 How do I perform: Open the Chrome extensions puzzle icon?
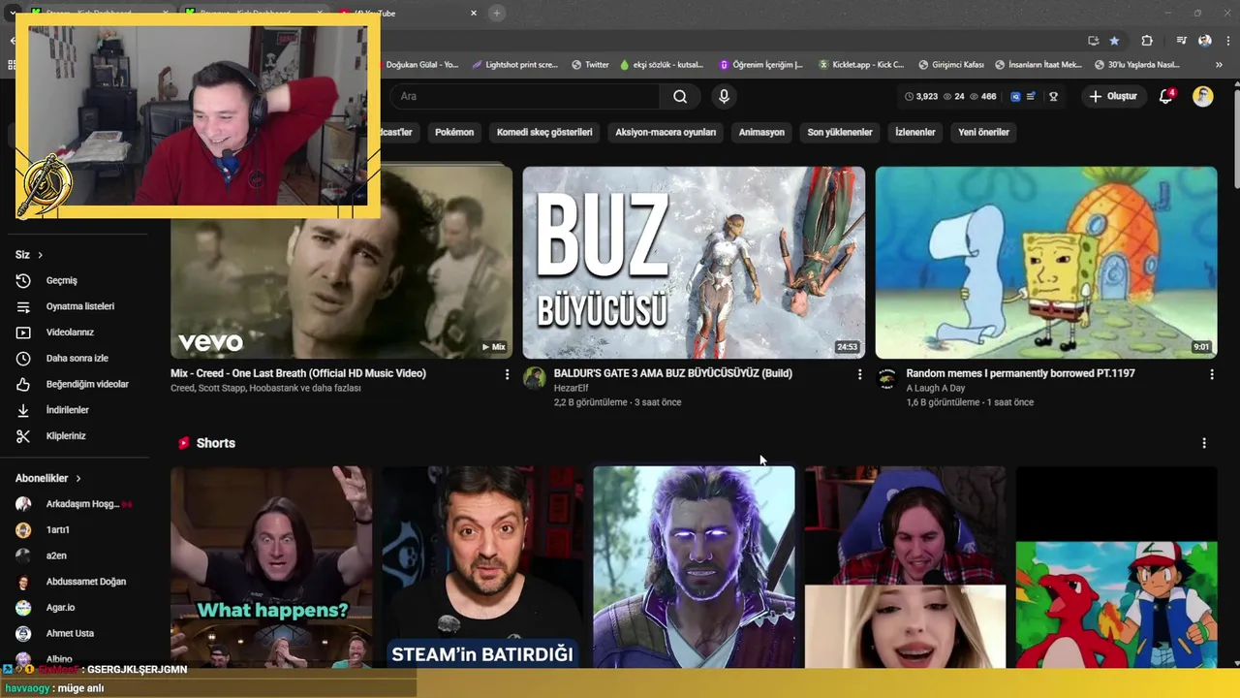(x=1147, y=41)
